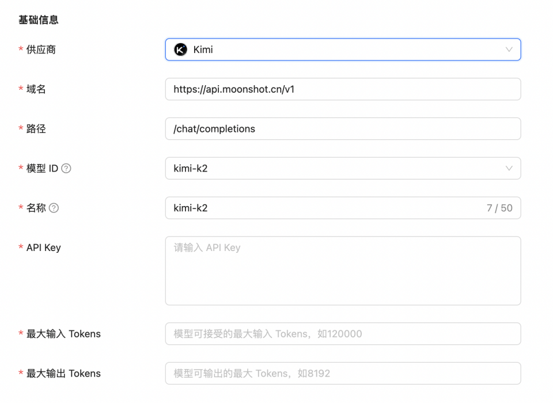Click the 最大输出 Tokens input field
Screen dimensions: 553x403
343,374
